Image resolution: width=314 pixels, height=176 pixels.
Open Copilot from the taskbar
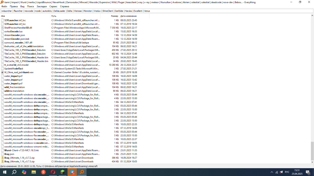pyautogui.click(x=24, y=172)
